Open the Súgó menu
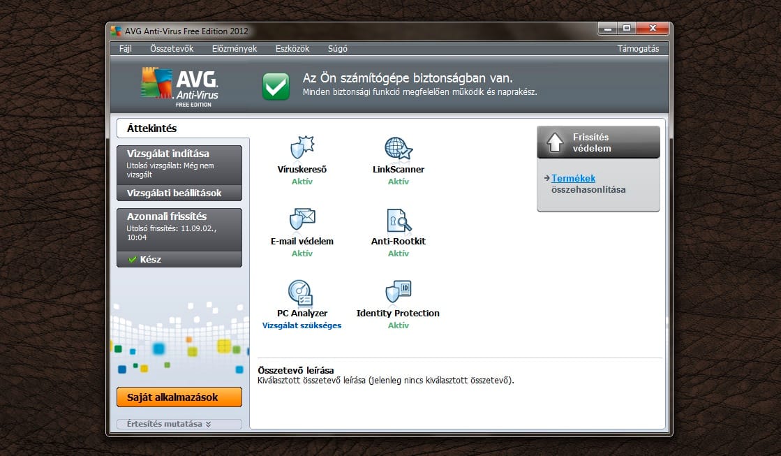This screenshot has height=456, width=781. [x=338, y=48]
